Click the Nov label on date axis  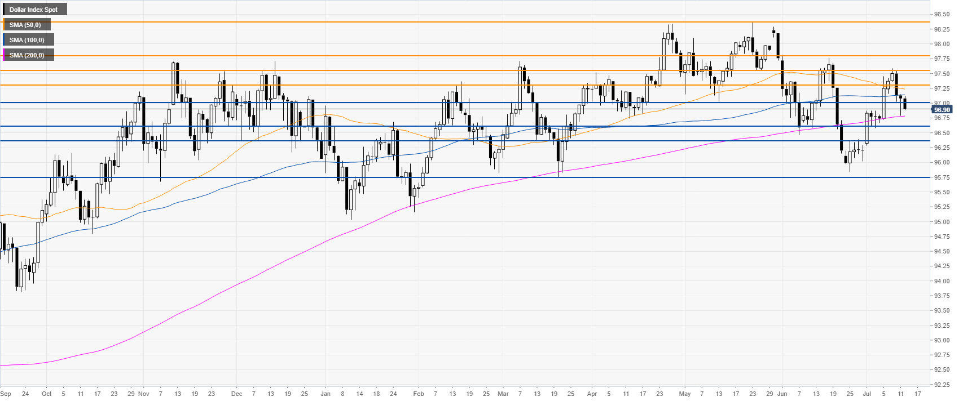tap(143, 394)
